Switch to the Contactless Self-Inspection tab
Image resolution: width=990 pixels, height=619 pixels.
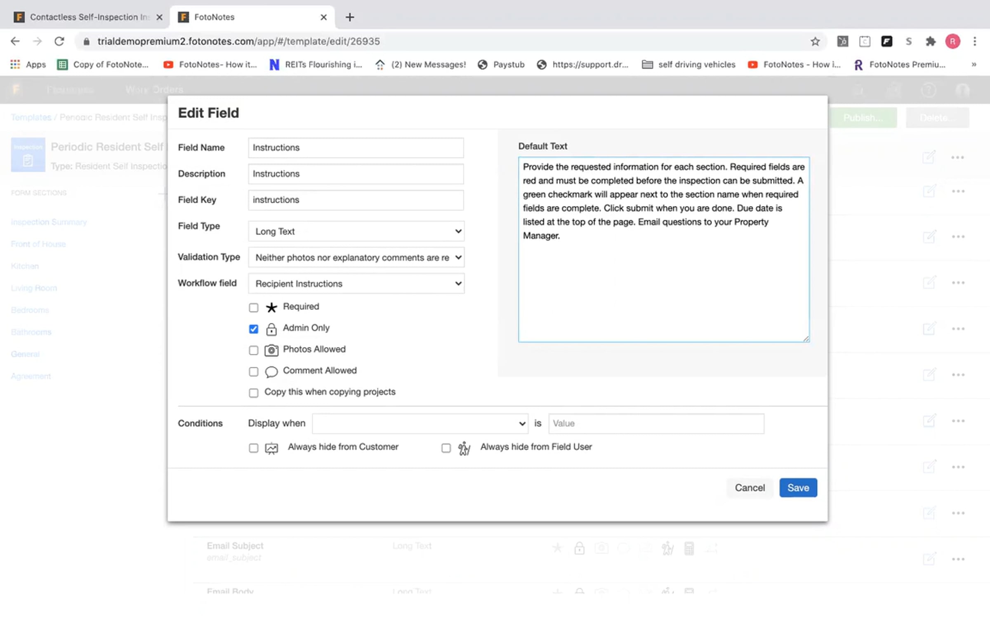87,17
